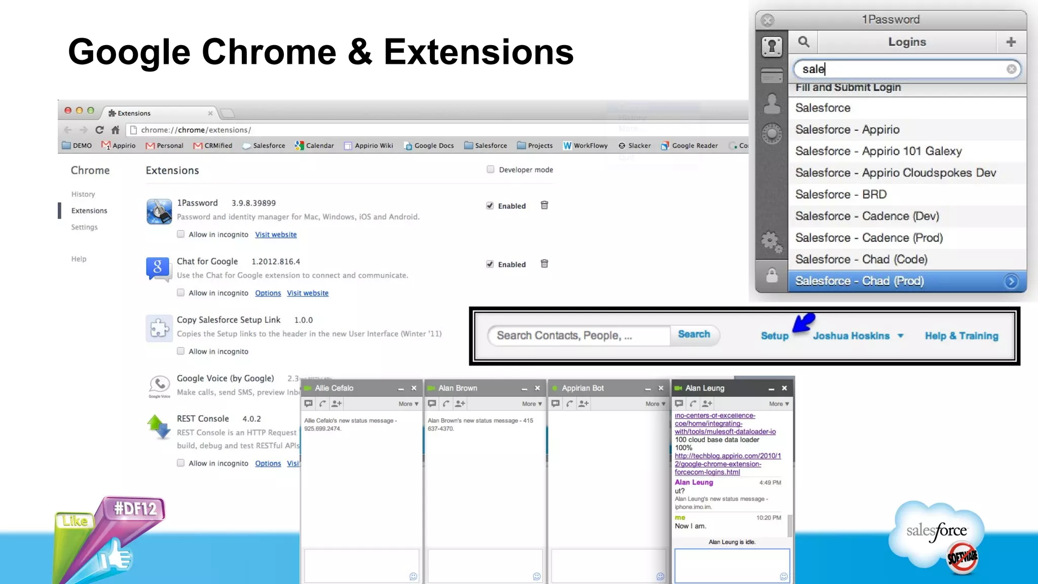Image resolution: width=1038 pixels, height=584 pixels.
Task: Select Salesforce - Cadence (Dev) login
Action: click(x=907, y=216)
